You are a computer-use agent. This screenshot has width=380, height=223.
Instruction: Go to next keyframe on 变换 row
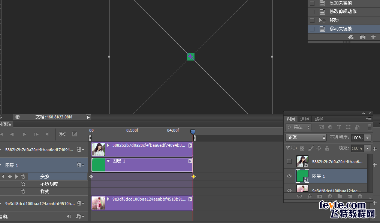click(16, 177)
